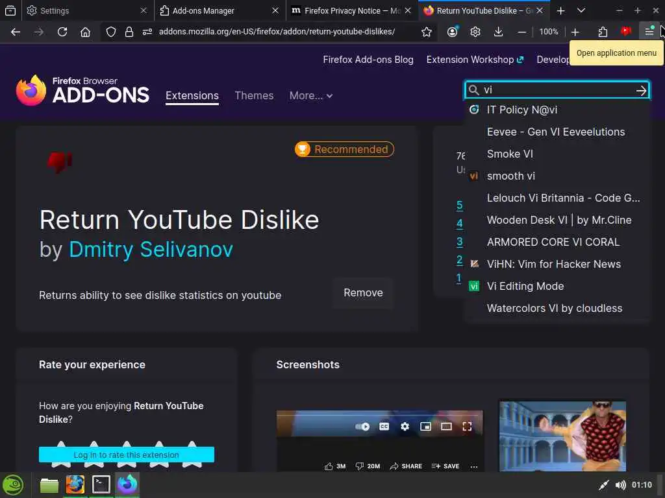Choose Lelouch Vi Britannia suggestion
Viewport: 665px width, 498px height.
(x=557, y=198)
